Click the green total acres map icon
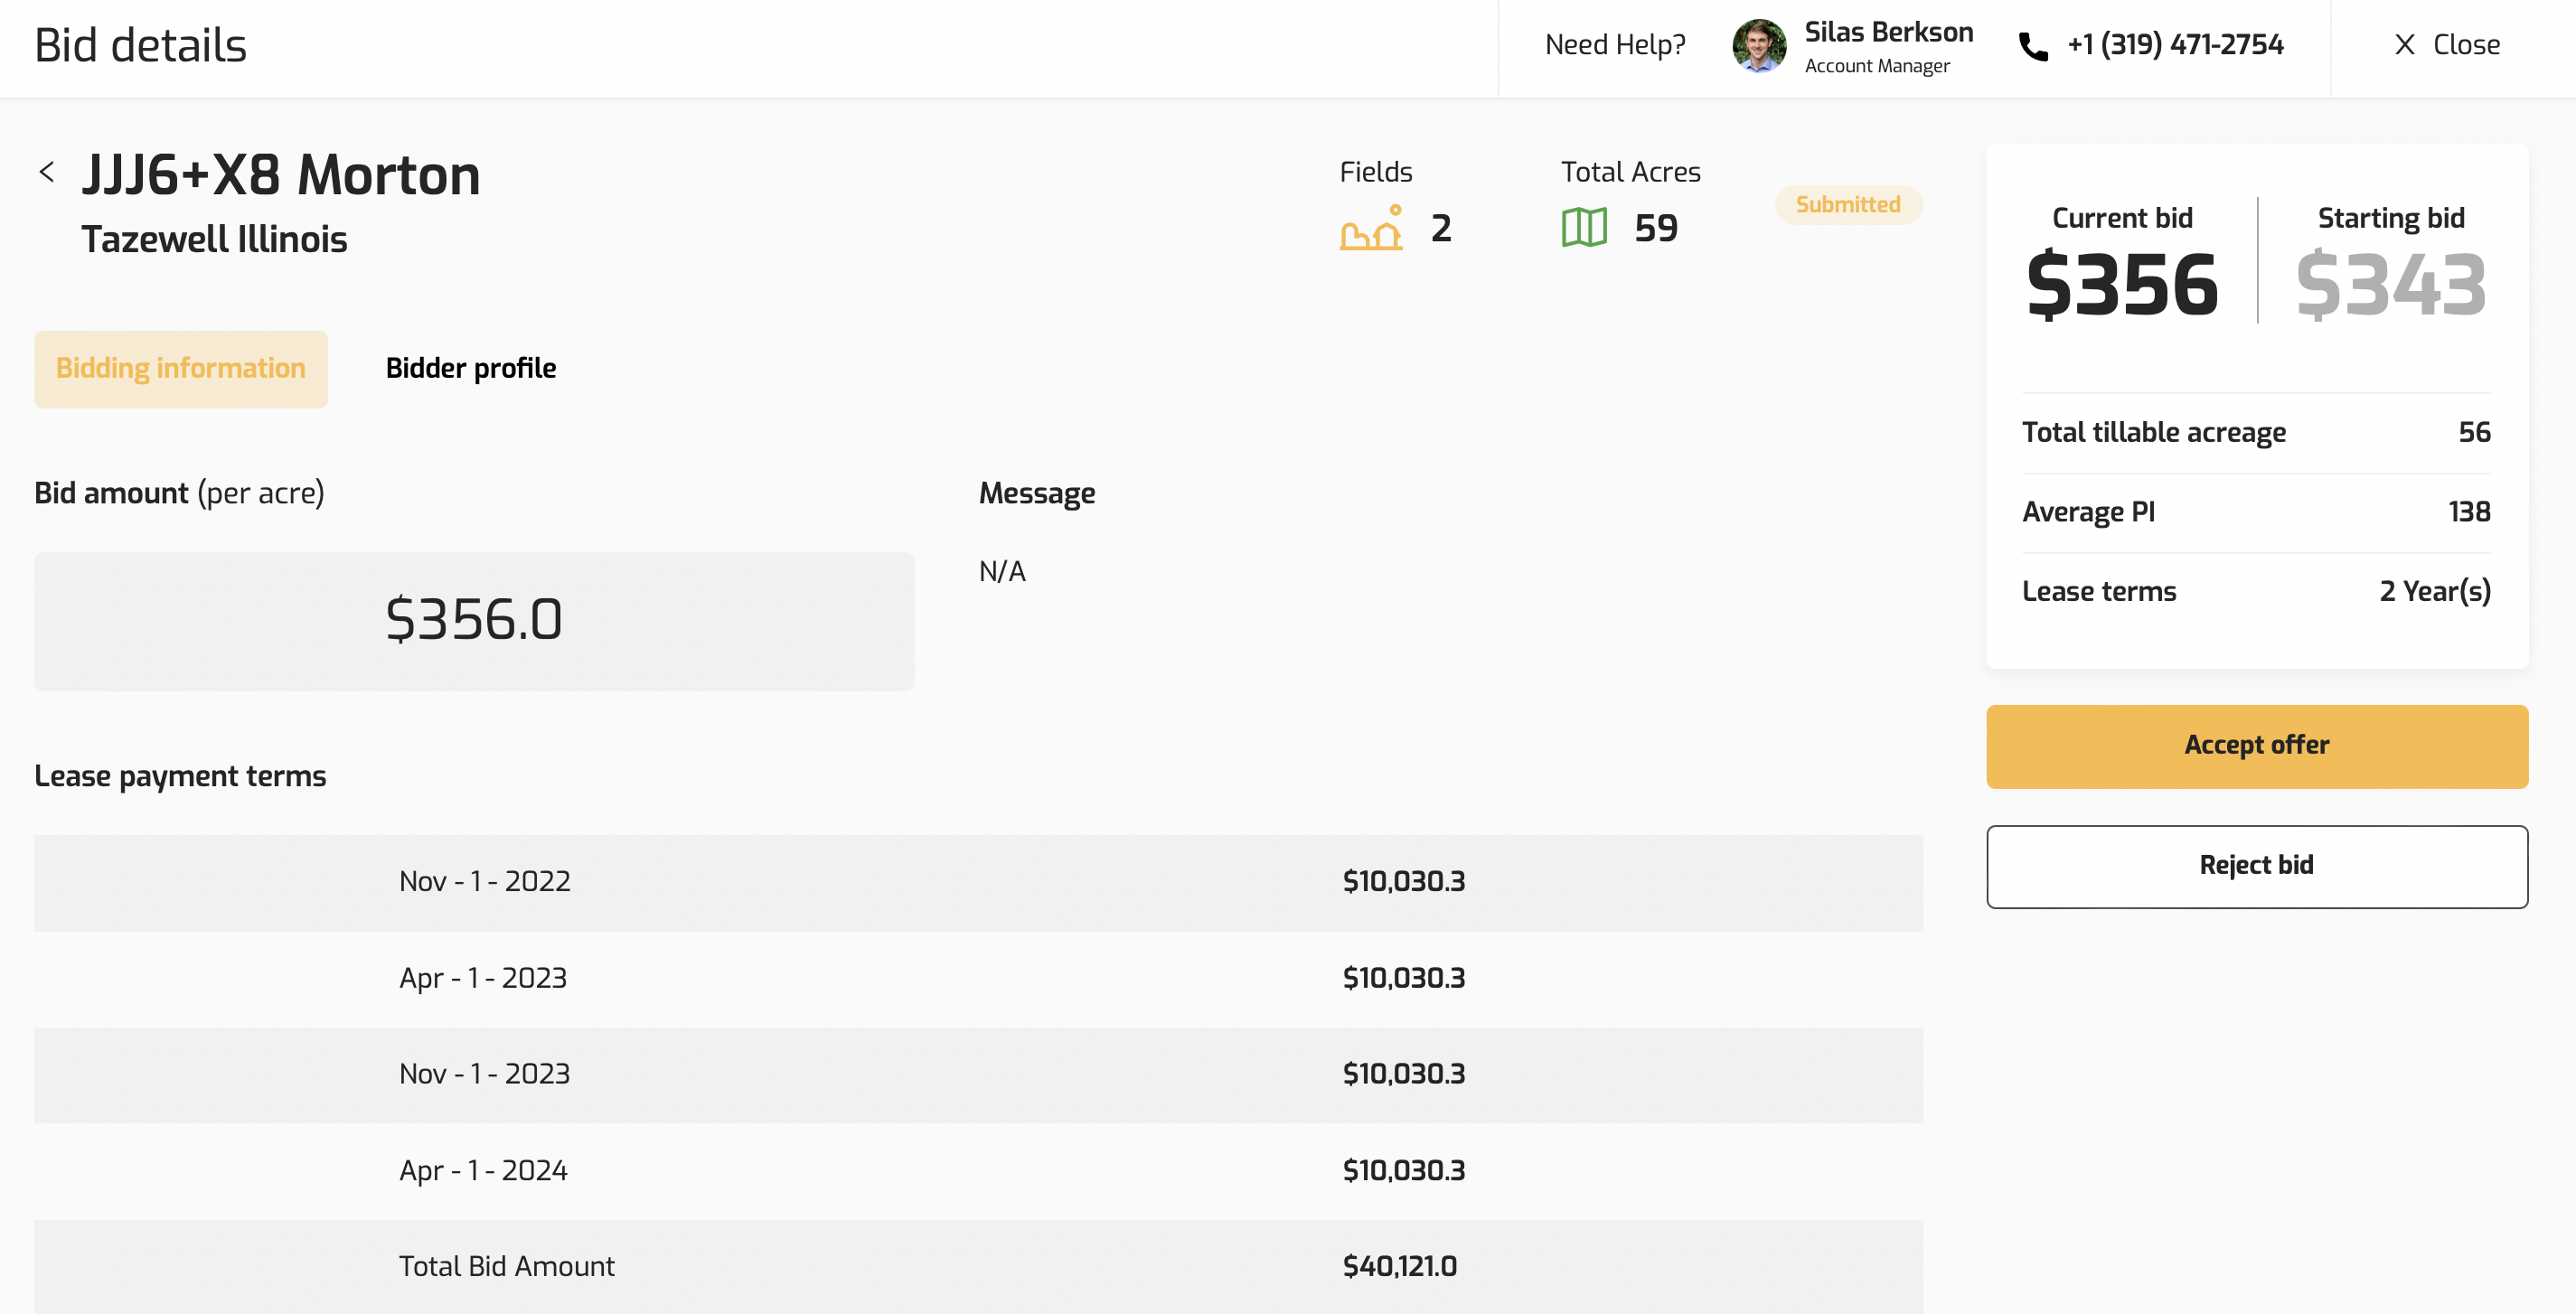This screenshot has height=1314, width=2576. point(1584,228)
